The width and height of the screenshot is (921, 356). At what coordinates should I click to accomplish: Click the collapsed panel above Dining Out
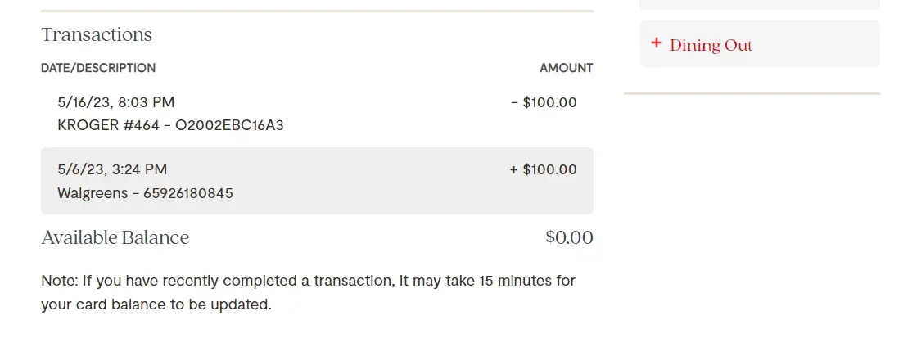[759, 4]
